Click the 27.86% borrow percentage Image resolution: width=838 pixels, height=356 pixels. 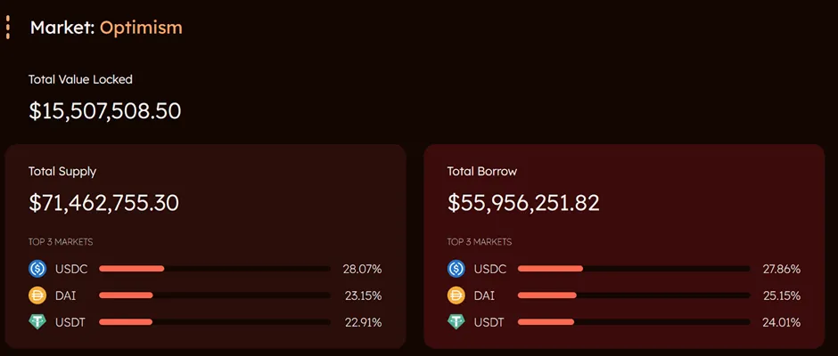click(781, 269)
